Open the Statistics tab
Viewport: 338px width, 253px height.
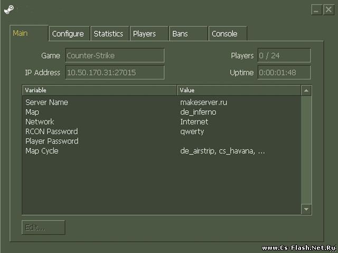(x=108, y=34)
